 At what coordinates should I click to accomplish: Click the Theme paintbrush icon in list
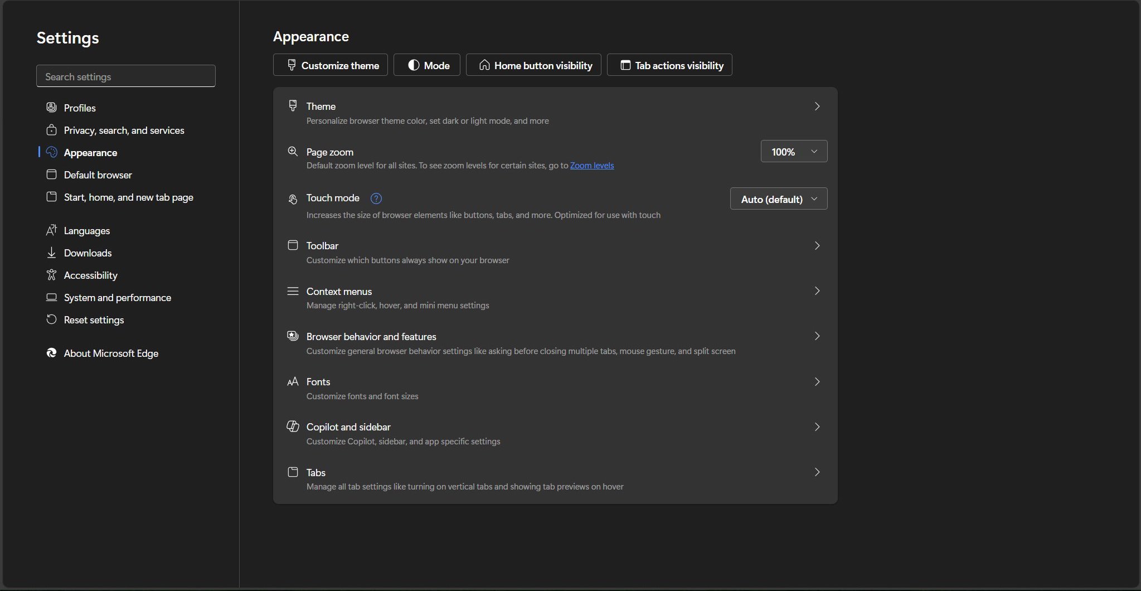tap(293, 105)
